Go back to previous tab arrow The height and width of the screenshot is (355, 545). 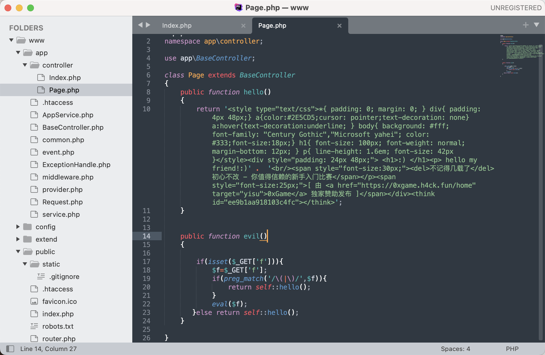pyautogui.click(x=140, y=25)
